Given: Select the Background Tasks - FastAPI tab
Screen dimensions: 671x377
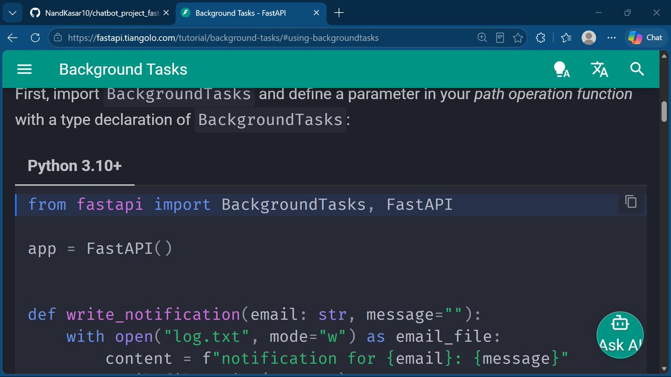Looking at the screenshot, I should [240, 13].
